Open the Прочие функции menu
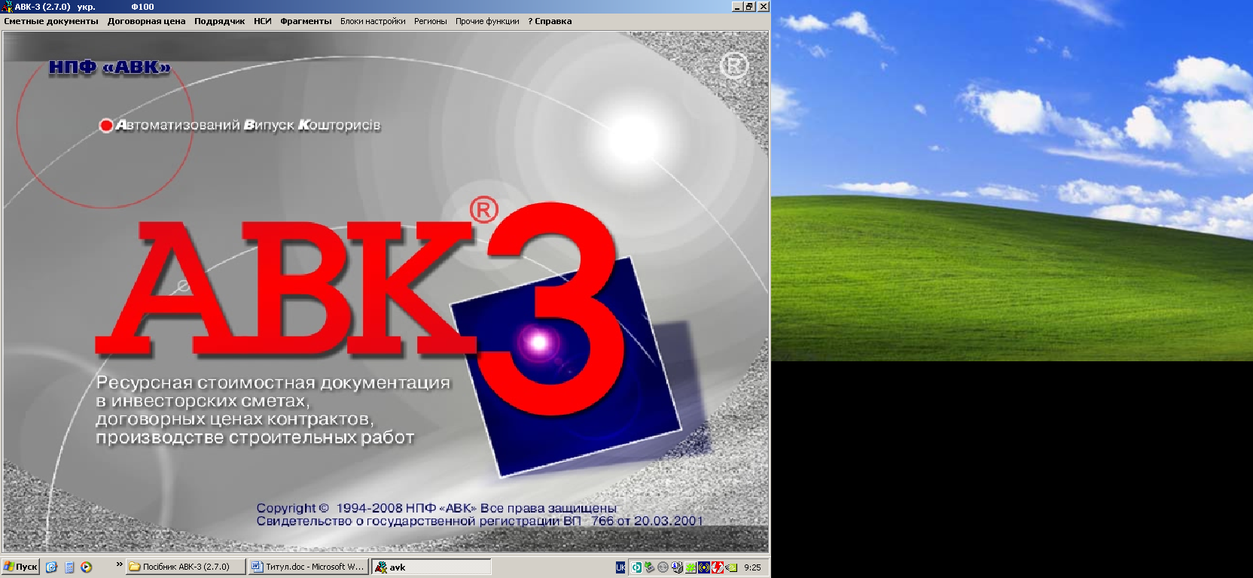 coord(487,21)
